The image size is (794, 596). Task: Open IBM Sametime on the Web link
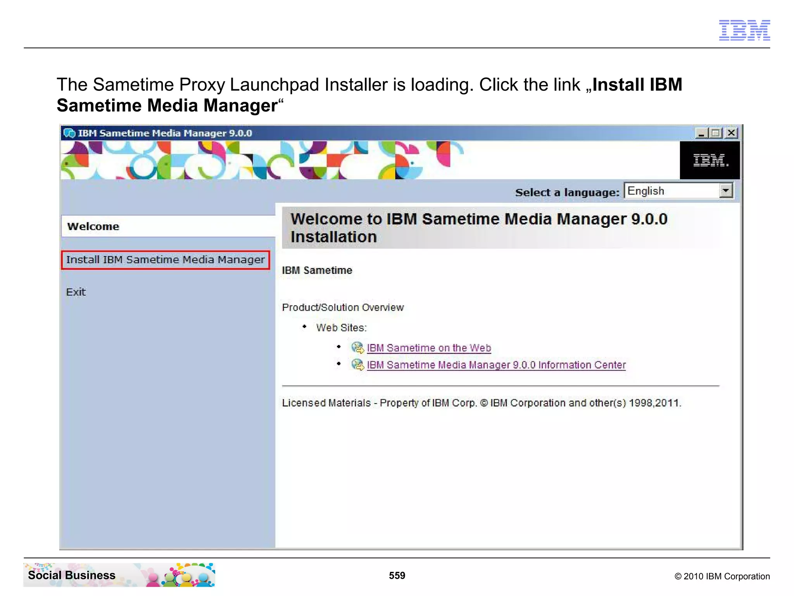click(429, 348)
